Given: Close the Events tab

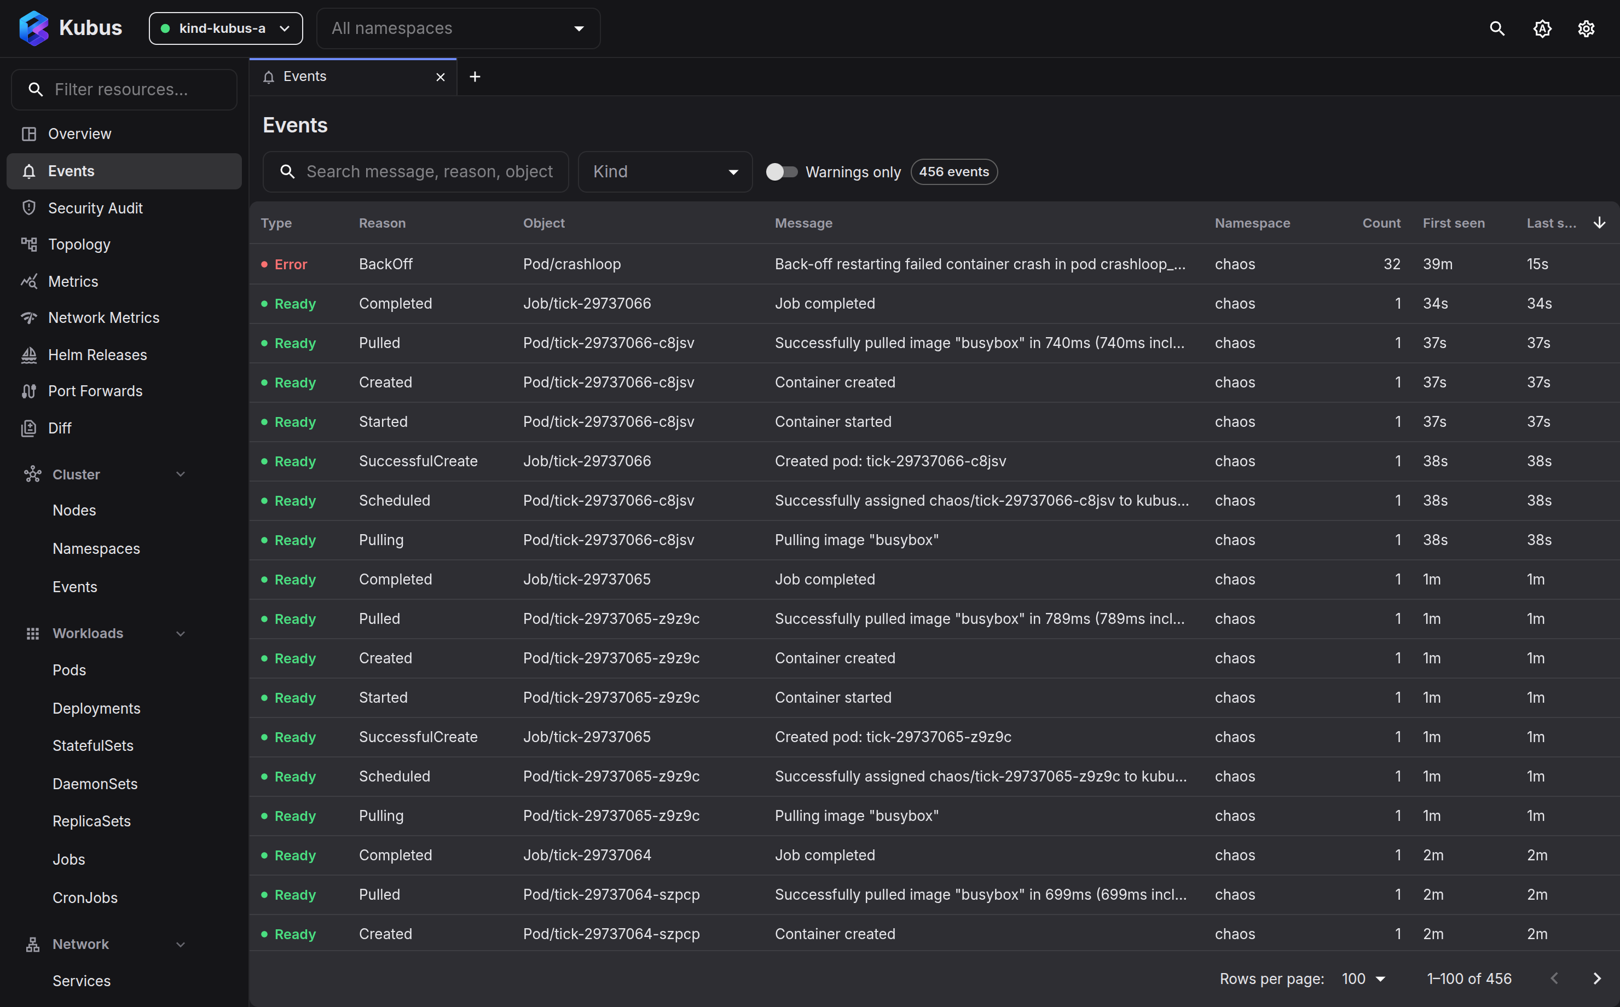Looking at the screenshot, I should (440, 77).
